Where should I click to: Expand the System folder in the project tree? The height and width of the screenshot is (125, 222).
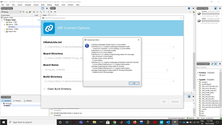click(x=4, y=29)
